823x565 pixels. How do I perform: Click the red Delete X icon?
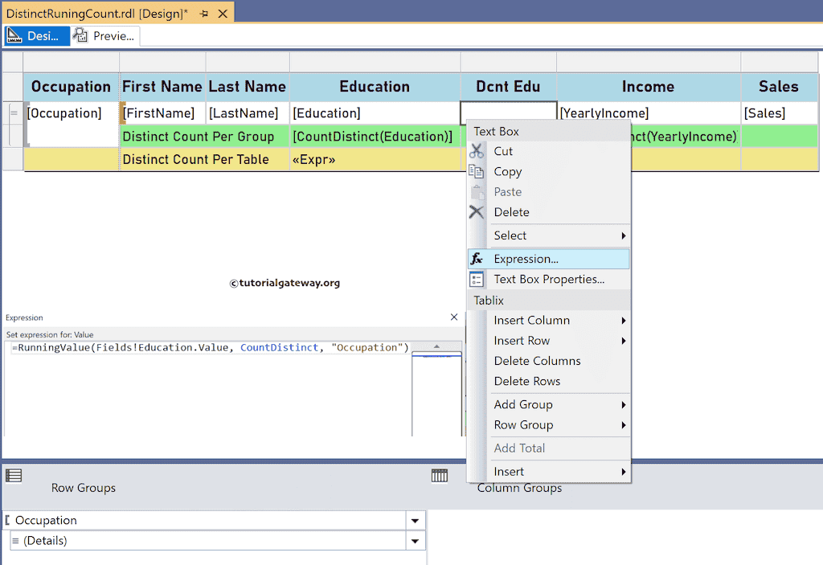477,211
